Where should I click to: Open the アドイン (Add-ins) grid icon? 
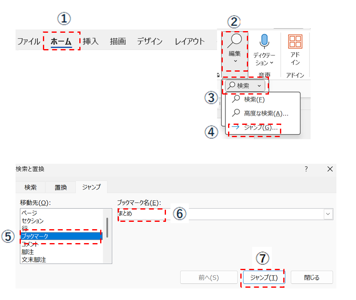(x=295, y=42)
